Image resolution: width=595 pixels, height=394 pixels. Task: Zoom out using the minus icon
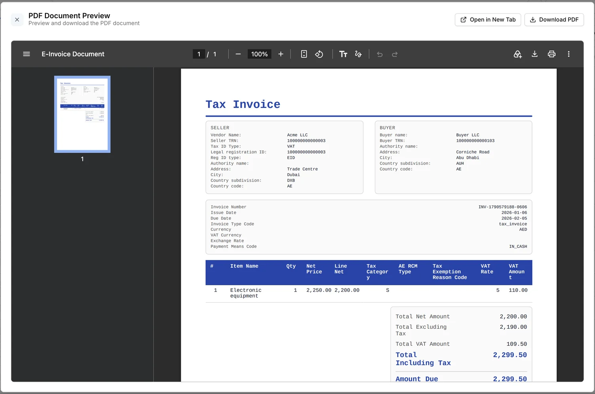click(x=238, y=54)
